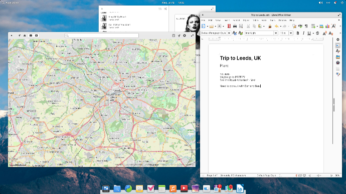This screenshot has width=346, height=194.
Task: Open sidebar Styles deck in Writer
Action: click(x=338, y=51)
